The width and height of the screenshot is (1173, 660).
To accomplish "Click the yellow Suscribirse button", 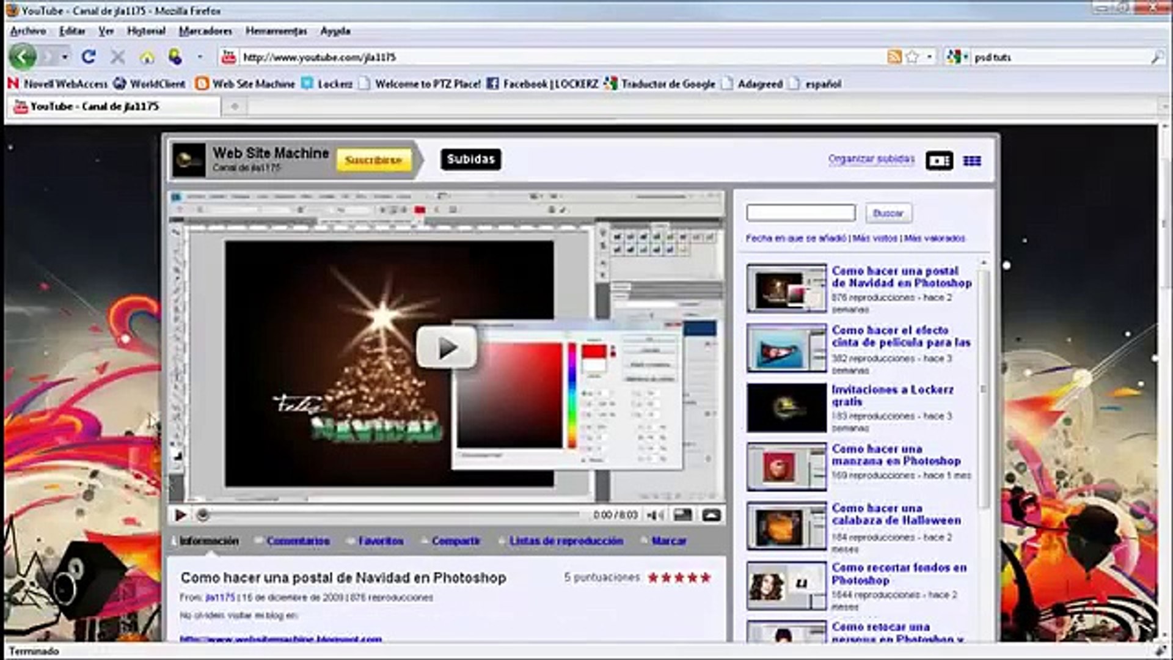I will tap(373, 160).
